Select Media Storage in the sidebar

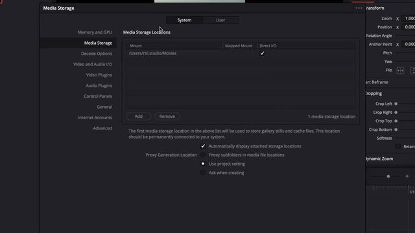click(98, 43)
